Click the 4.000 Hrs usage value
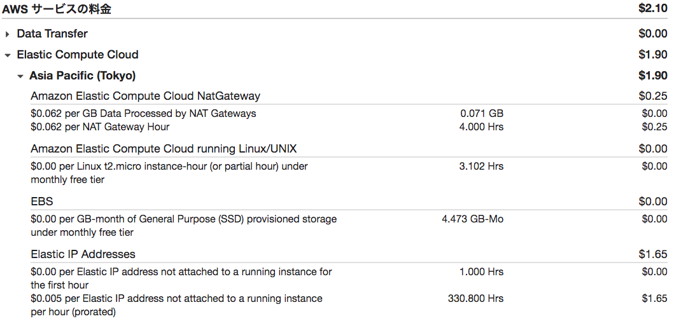Screen dimensions: 681x321 [481, 127]
